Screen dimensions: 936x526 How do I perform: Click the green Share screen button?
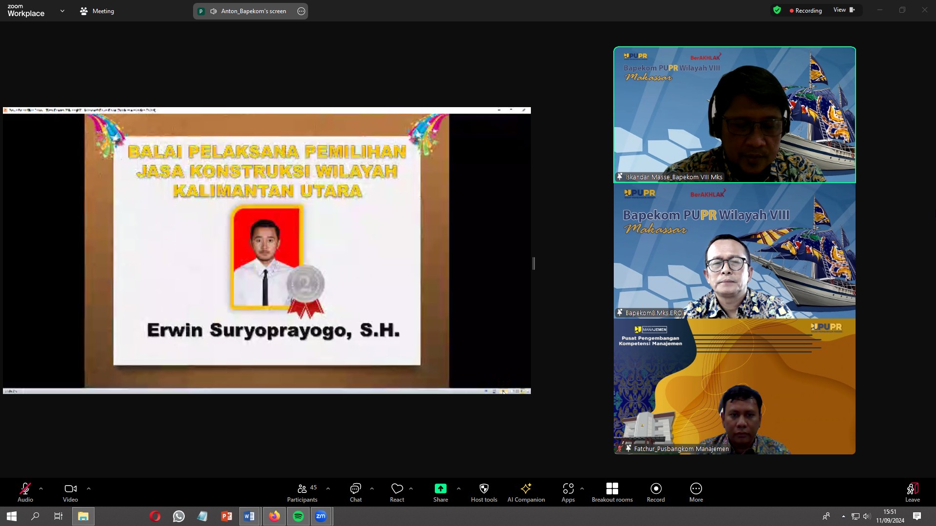[441, 492]
